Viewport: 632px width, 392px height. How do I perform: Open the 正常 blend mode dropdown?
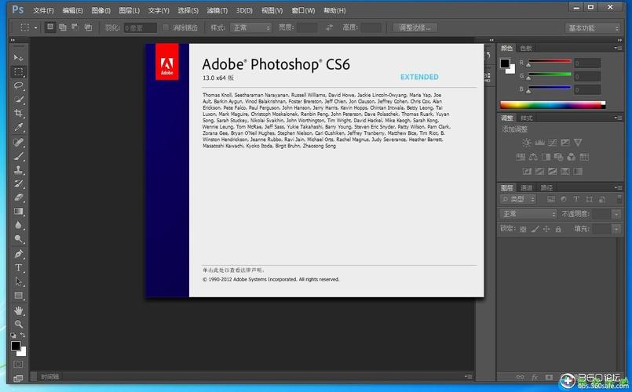click(528, 214)
